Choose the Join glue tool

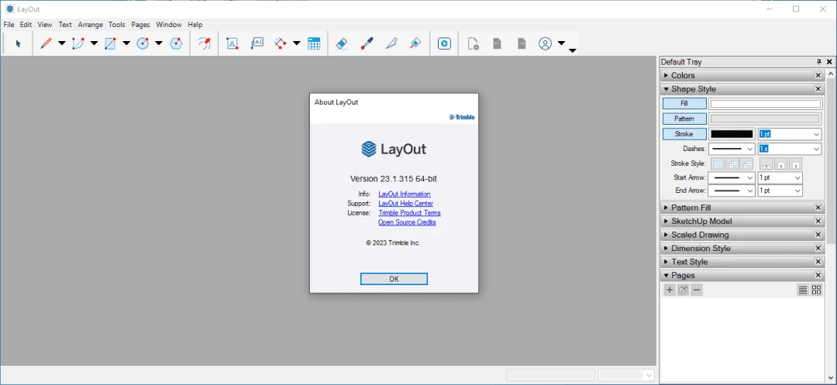[x=416, y=43]
